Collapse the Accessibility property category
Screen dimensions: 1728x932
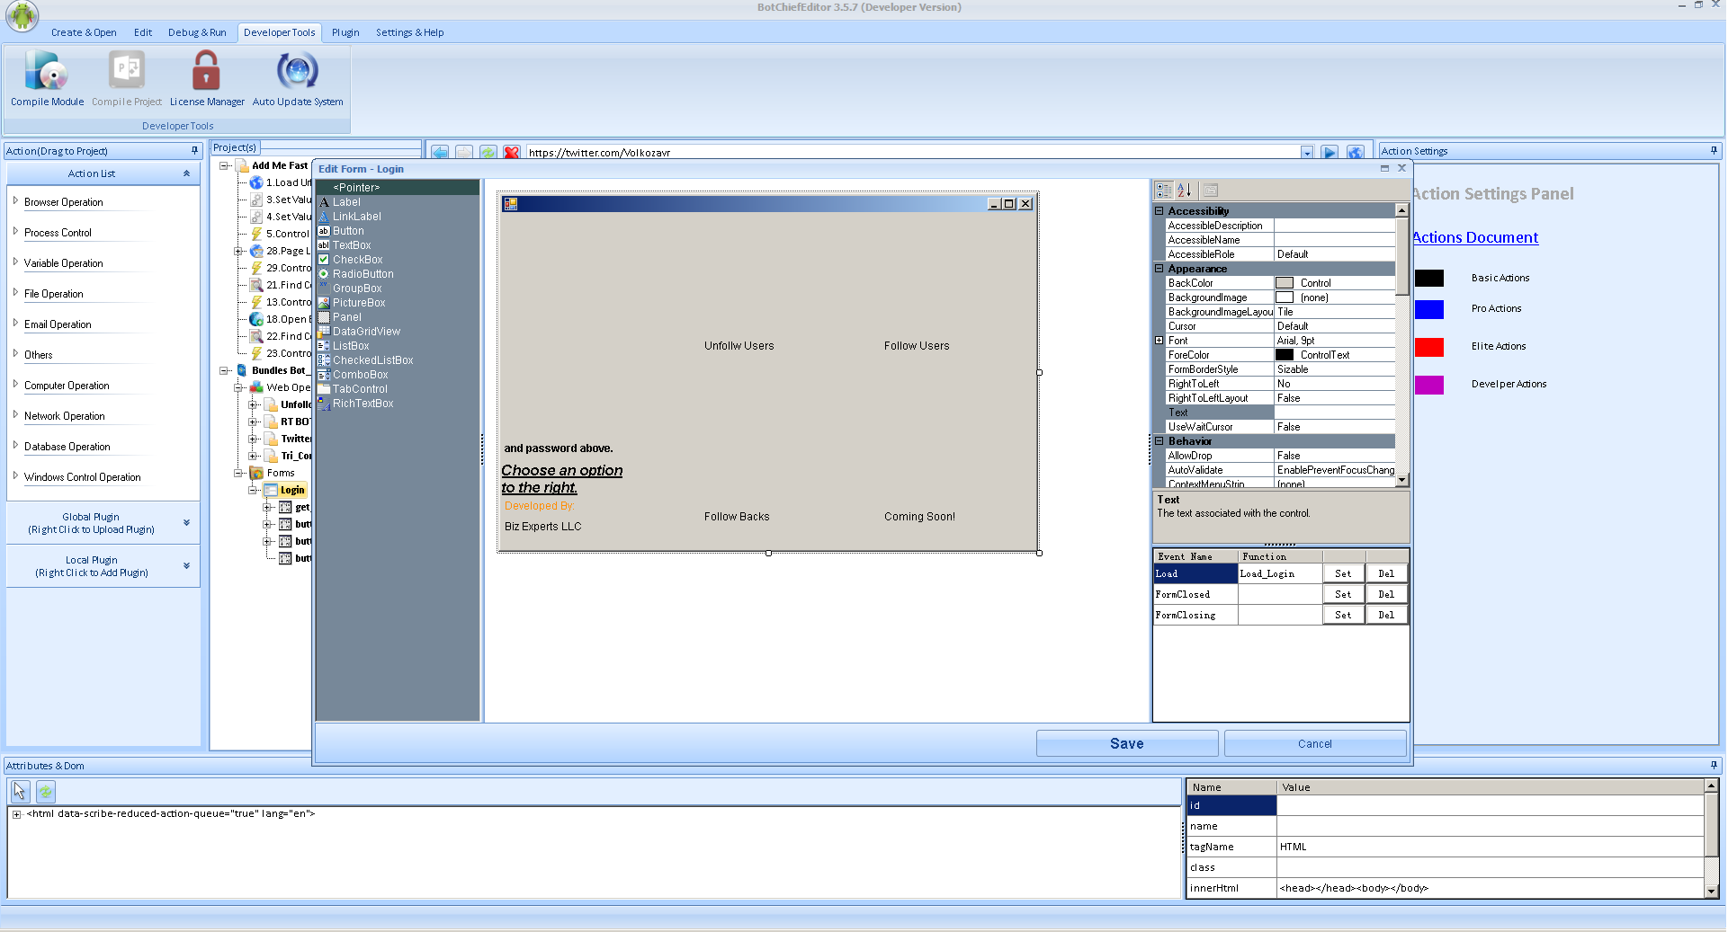[x=1159, y=211]
